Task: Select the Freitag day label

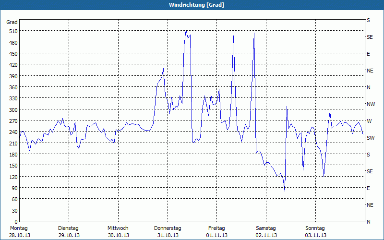Action: click(x=216, y=228)
